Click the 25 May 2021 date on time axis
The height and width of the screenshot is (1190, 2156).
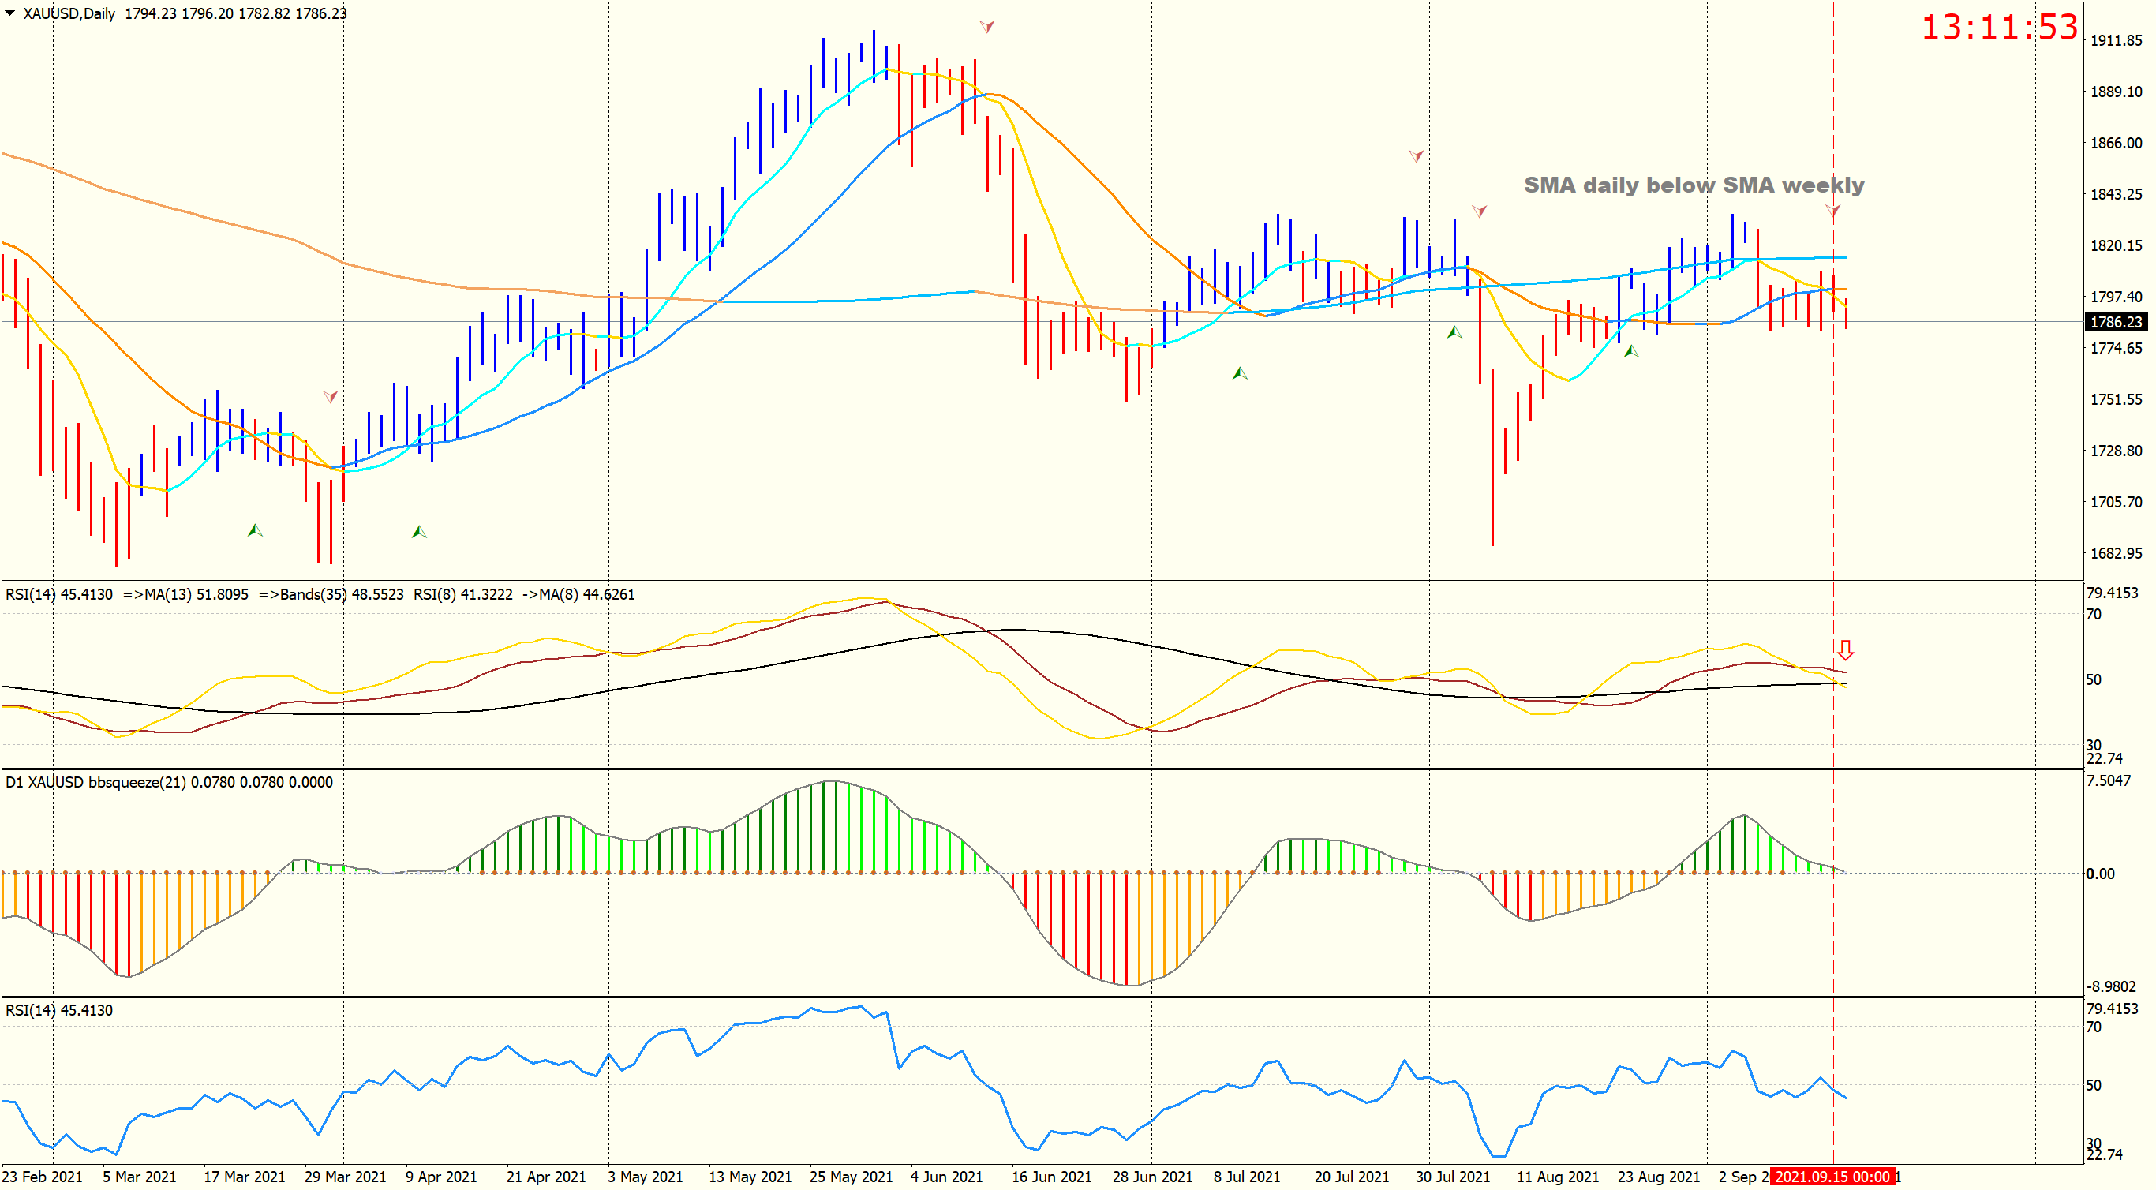coord(851,1177)
